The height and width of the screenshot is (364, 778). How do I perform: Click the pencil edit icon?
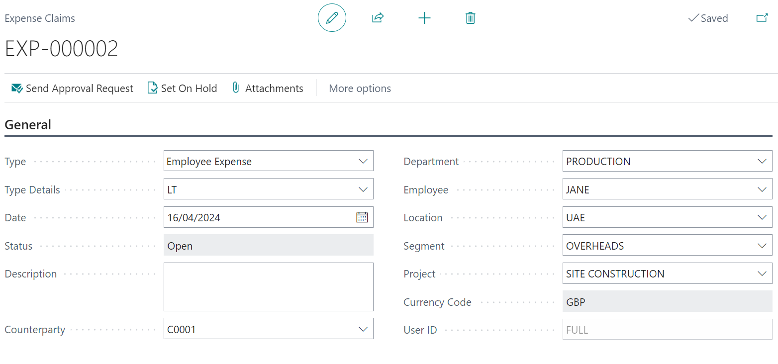pos(332,18)
